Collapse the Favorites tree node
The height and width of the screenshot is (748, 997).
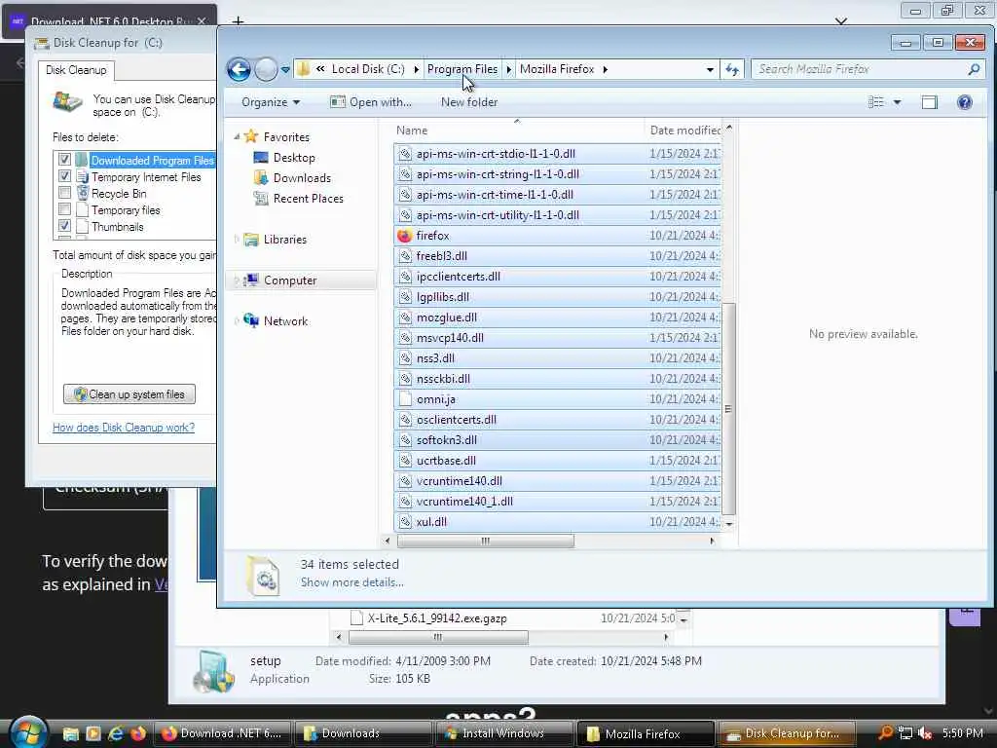click(x=237, y=136)
